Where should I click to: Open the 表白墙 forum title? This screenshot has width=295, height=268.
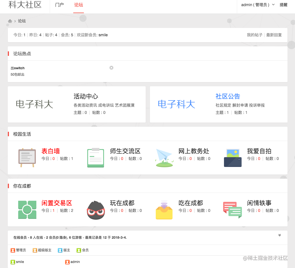(51, 151)
